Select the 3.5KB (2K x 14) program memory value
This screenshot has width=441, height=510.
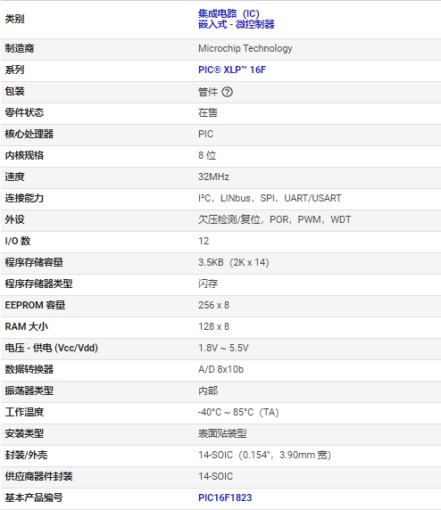(x=234, y=262)
